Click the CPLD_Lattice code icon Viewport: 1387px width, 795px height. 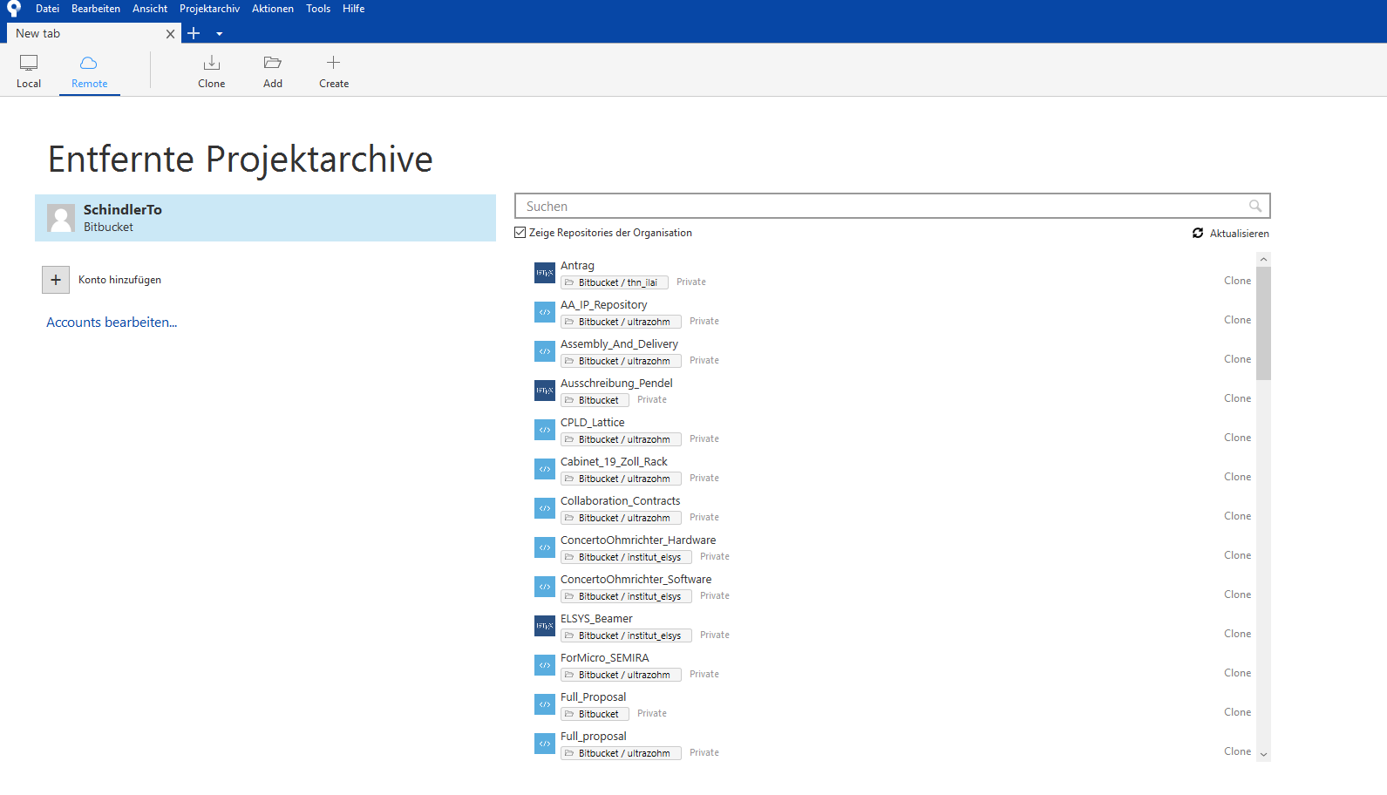click(545, 430)
